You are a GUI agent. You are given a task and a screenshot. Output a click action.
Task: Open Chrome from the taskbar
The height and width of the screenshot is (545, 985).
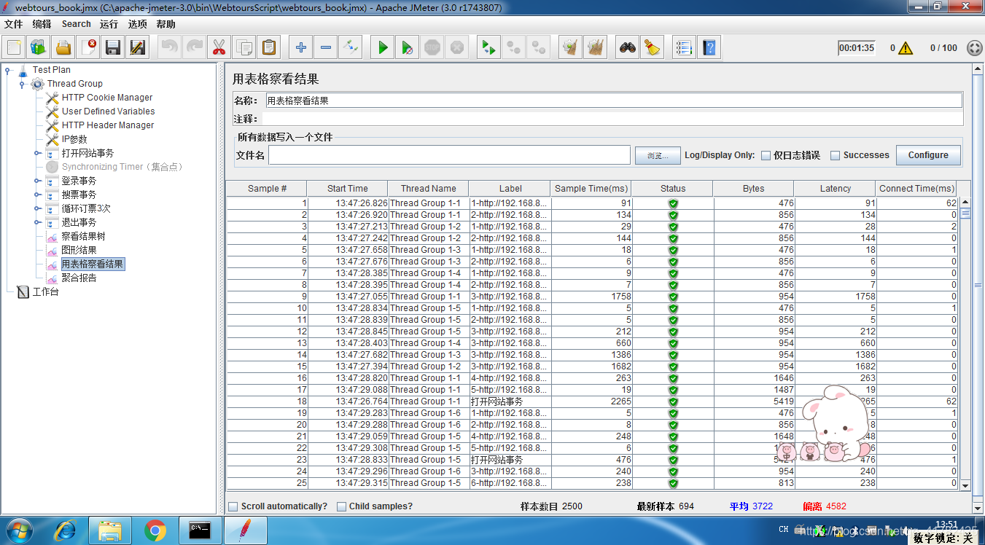click(x=155, y=530)
